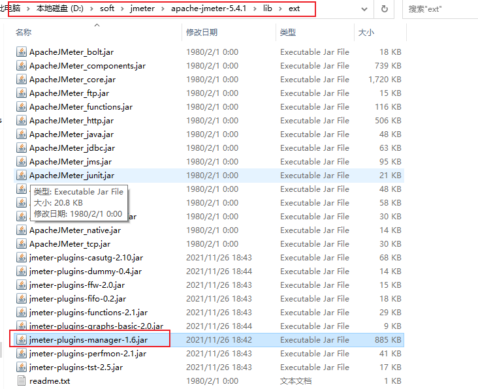The image size is (478, 389).
Task: Expand the chevron after soft in the path
Action: 122,9
